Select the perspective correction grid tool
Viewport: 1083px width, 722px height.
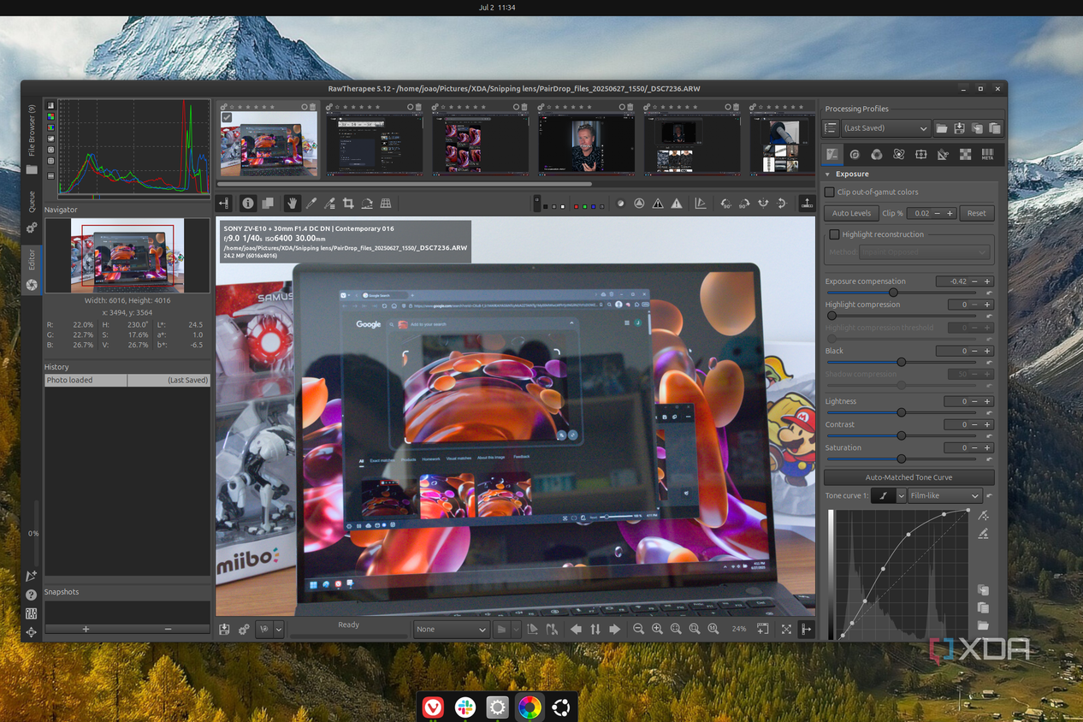point(386,204)
